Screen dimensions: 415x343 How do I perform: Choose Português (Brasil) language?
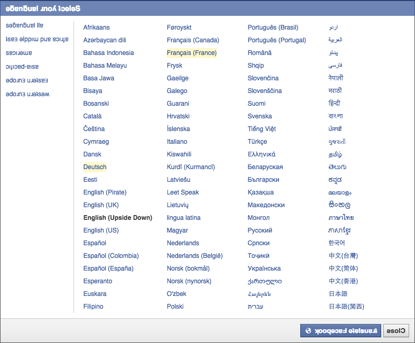[x=273, y=27]
